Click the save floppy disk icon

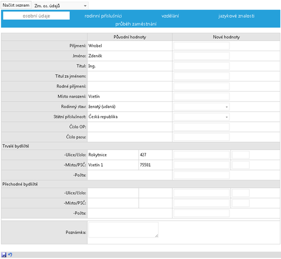4,255
